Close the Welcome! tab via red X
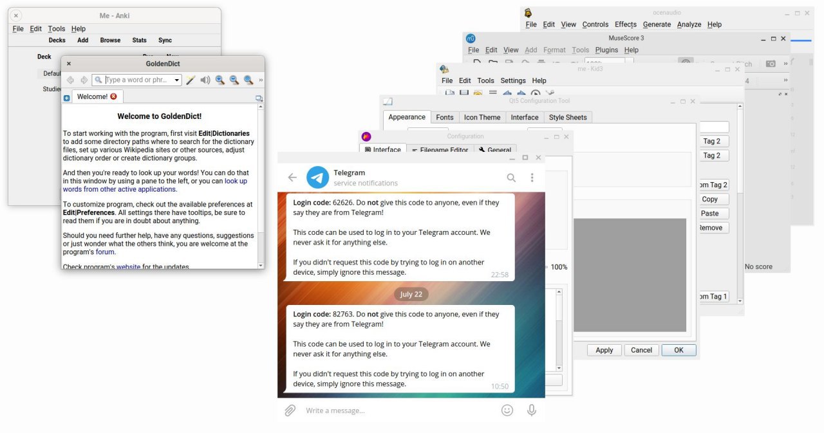 point(114,97)
